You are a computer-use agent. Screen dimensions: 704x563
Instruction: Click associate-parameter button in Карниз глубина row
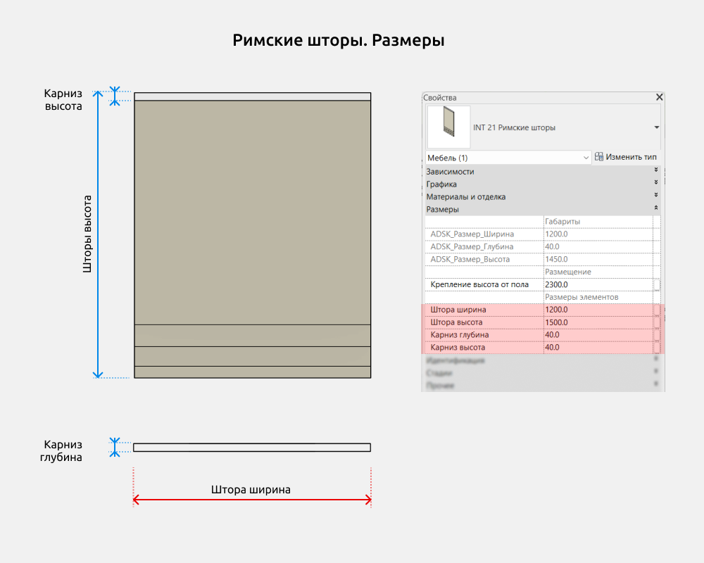click(x=656, y=335)
